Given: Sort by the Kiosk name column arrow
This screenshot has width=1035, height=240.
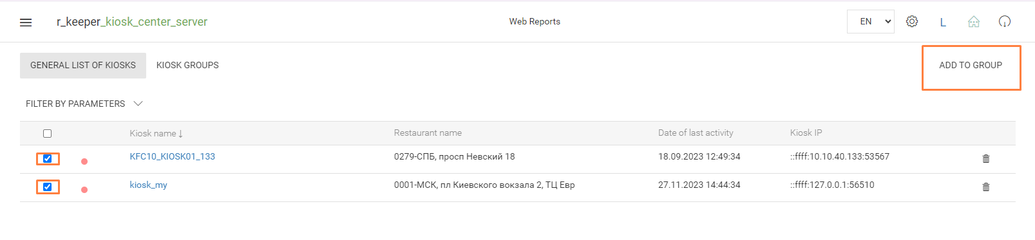Looking at the screenshot, I should click(180, 133).
